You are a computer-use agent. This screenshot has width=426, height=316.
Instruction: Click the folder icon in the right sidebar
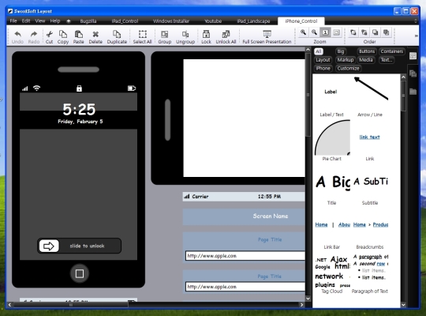tap(413, 92)
